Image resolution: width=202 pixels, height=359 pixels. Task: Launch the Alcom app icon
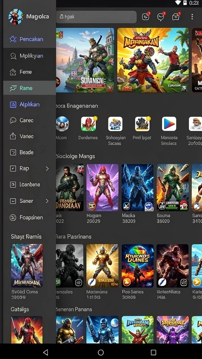pyautogui.click(x=62, y=124)
